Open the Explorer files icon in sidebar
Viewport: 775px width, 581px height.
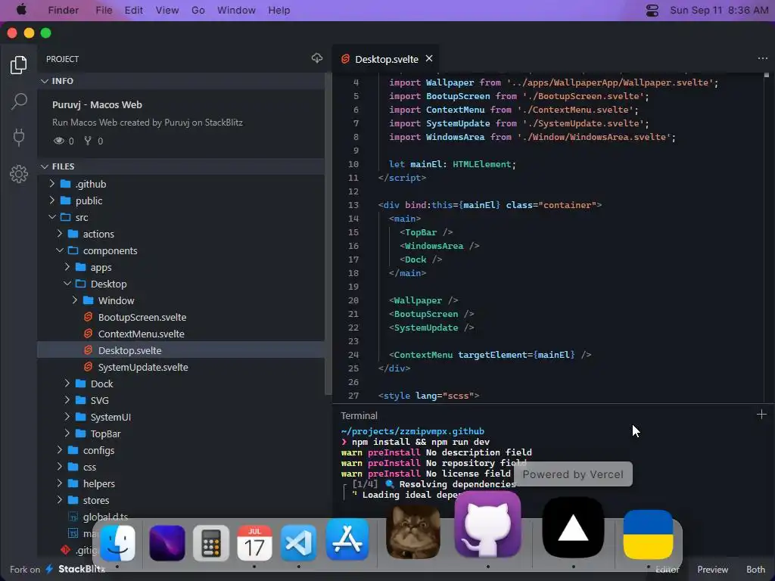19,65
